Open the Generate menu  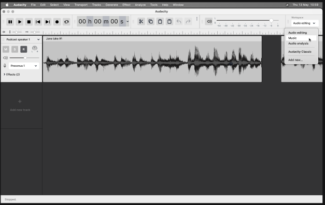point(112,5)
